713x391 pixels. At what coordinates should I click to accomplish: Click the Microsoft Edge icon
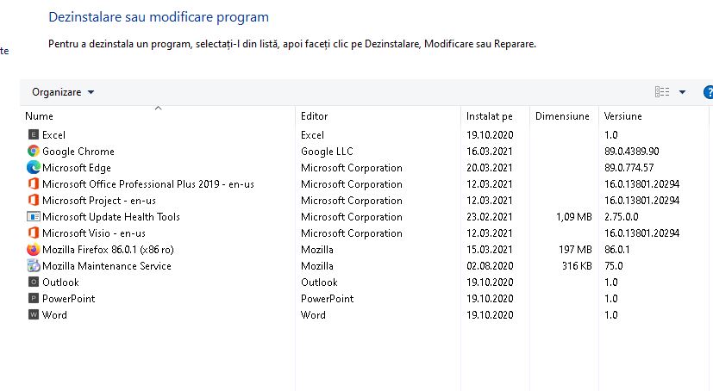coord(34,168)
